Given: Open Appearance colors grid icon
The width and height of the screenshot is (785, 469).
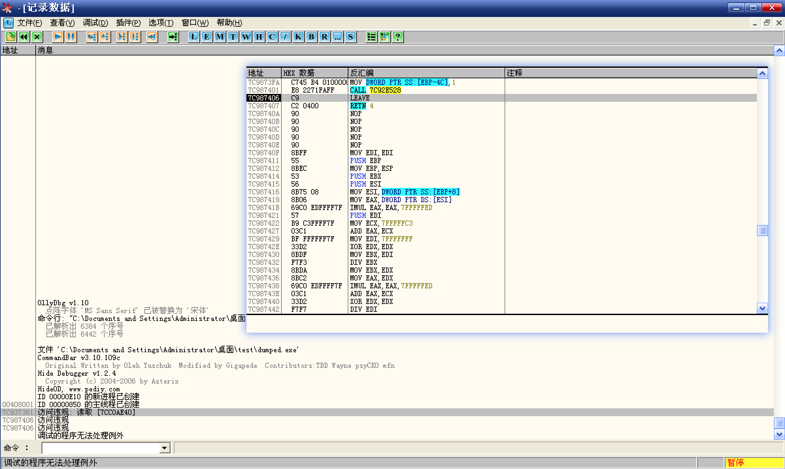Looking at the screenshot, I should pos(385,37).
